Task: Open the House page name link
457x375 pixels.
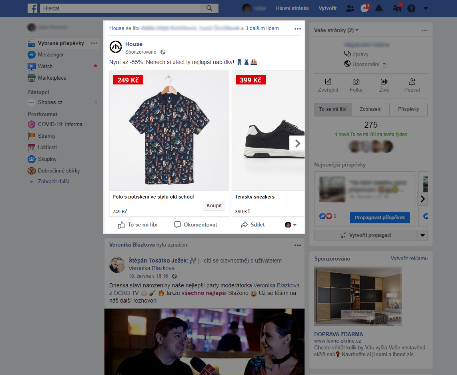Action: [x=134, y=44]
